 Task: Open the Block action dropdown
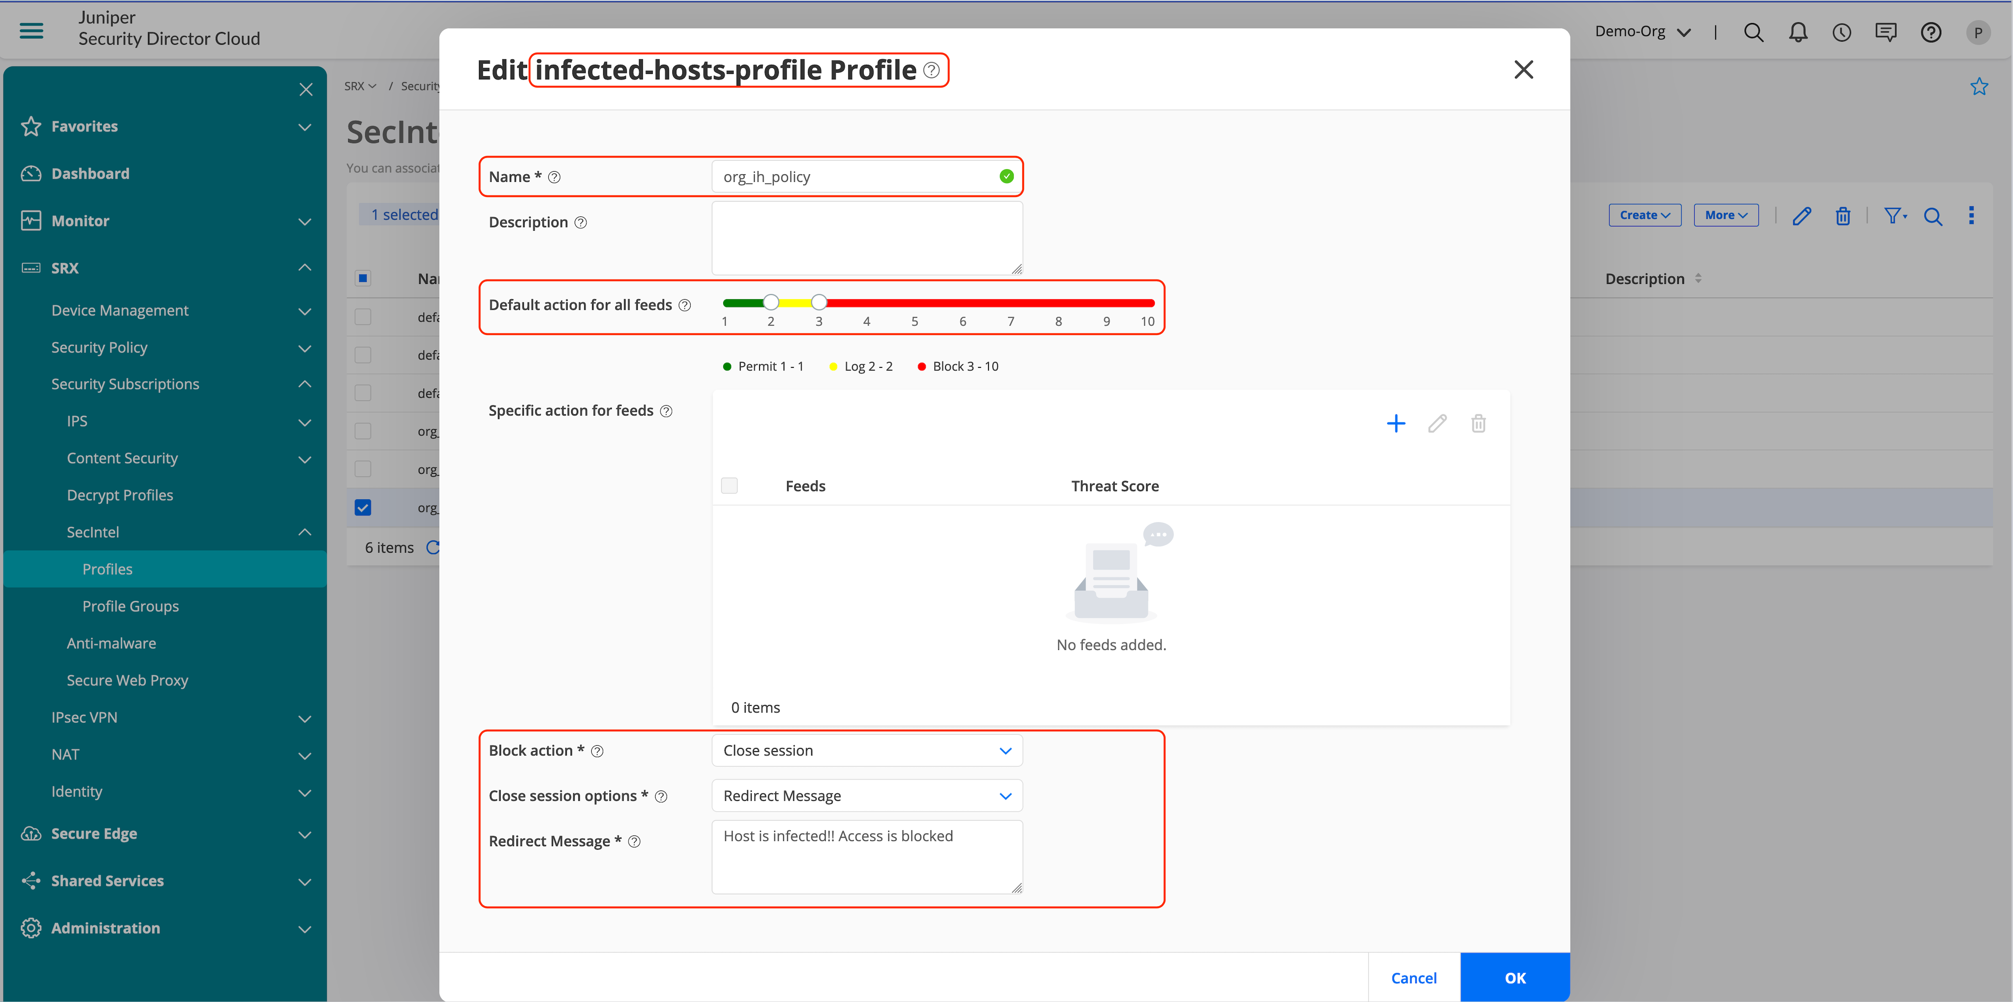tap(867, 750)
